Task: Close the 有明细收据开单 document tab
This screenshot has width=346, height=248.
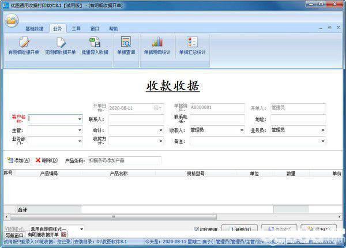Action: (64, 235)
